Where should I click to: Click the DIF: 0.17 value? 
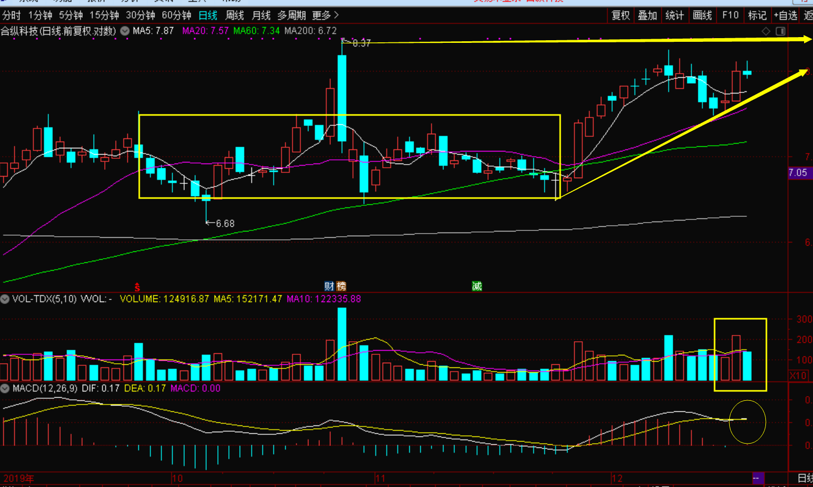(x=101, y=388)
